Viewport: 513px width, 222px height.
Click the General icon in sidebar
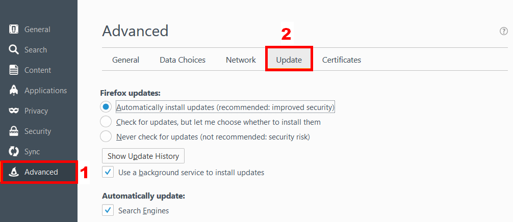coord(14,30)
